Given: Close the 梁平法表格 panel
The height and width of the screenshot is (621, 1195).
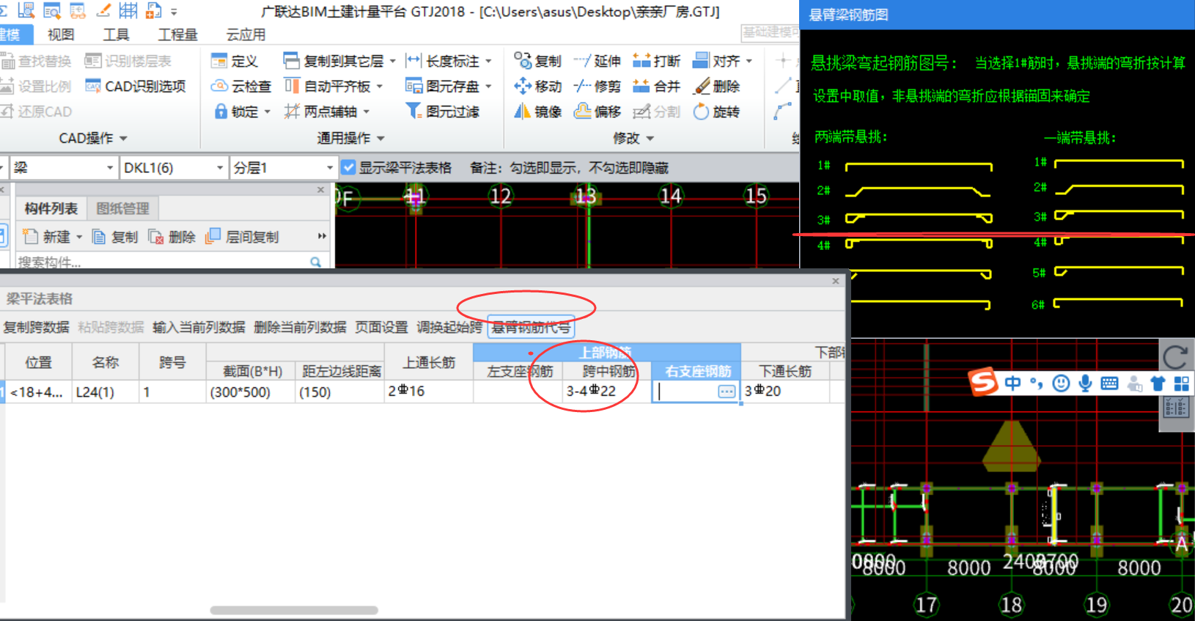Looking at the screenshot, I should [835, 281].
